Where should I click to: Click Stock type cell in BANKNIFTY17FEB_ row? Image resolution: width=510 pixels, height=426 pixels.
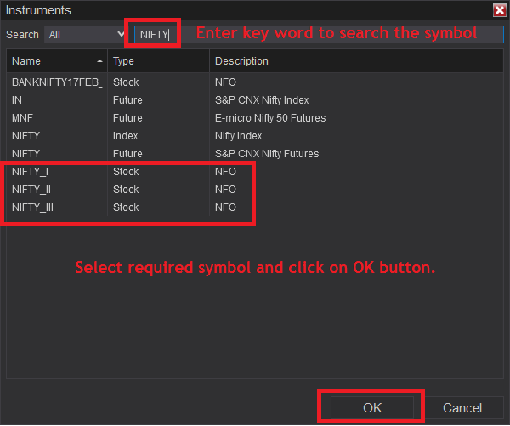coord(126,82)
